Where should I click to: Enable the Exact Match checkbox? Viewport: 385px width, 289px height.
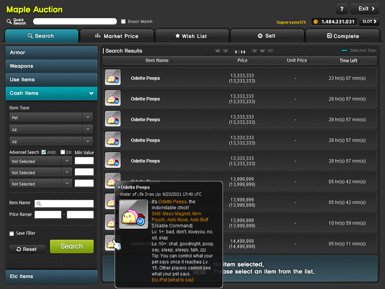123,21
